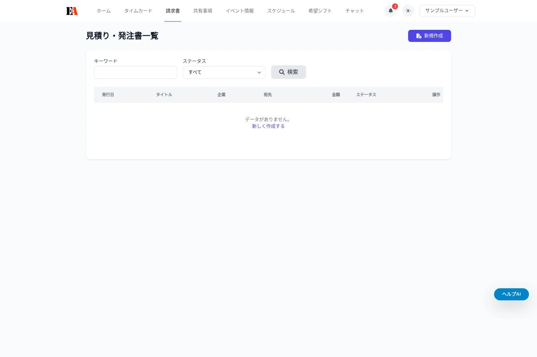Open the タイムカード page
Viewport: 537px width, 357px height.
[138, 10]
